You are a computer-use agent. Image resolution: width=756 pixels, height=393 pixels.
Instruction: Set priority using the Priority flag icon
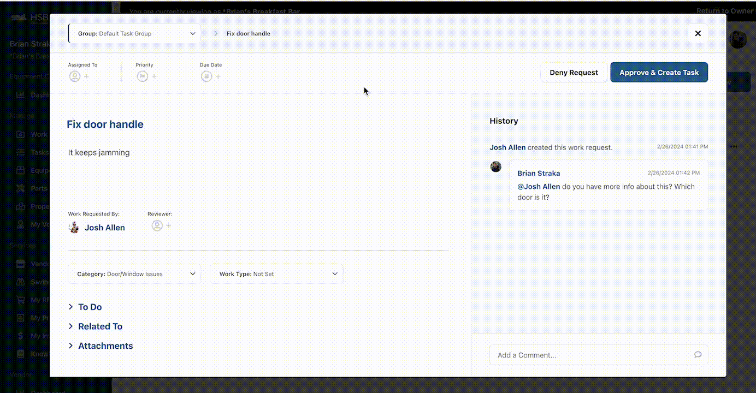click(x=143, y=76)
